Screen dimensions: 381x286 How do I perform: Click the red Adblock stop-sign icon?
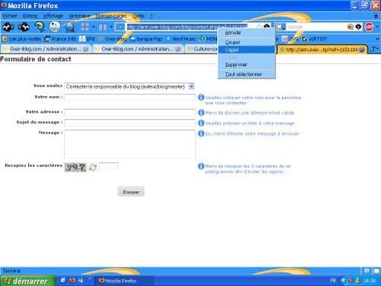point(369,27)
